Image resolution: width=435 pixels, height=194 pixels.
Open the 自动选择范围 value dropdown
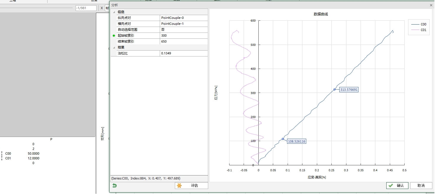coord(183,30)
